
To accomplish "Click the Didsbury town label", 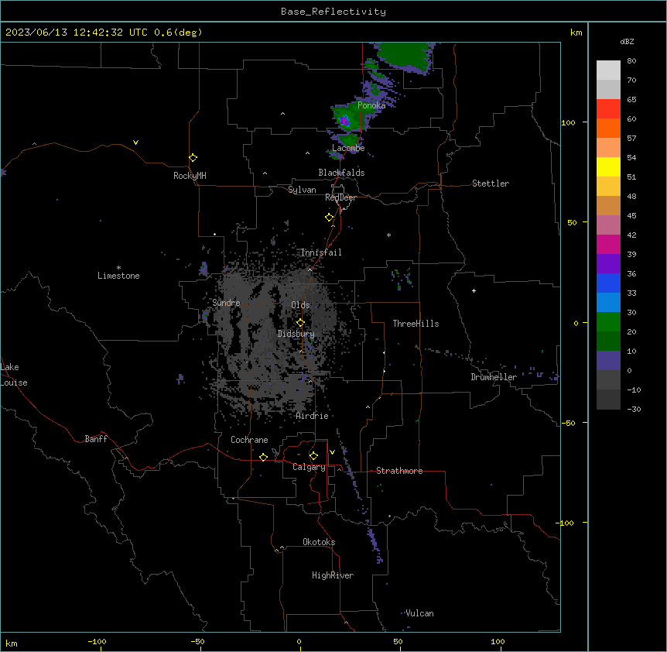I will tap(296, 334).
